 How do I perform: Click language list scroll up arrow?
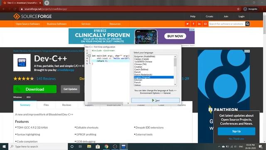point(175,57)
